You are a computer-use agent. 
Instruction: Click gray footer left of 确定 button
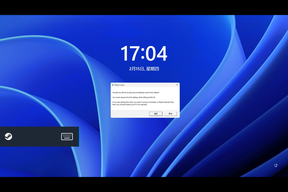pos(129,114)
